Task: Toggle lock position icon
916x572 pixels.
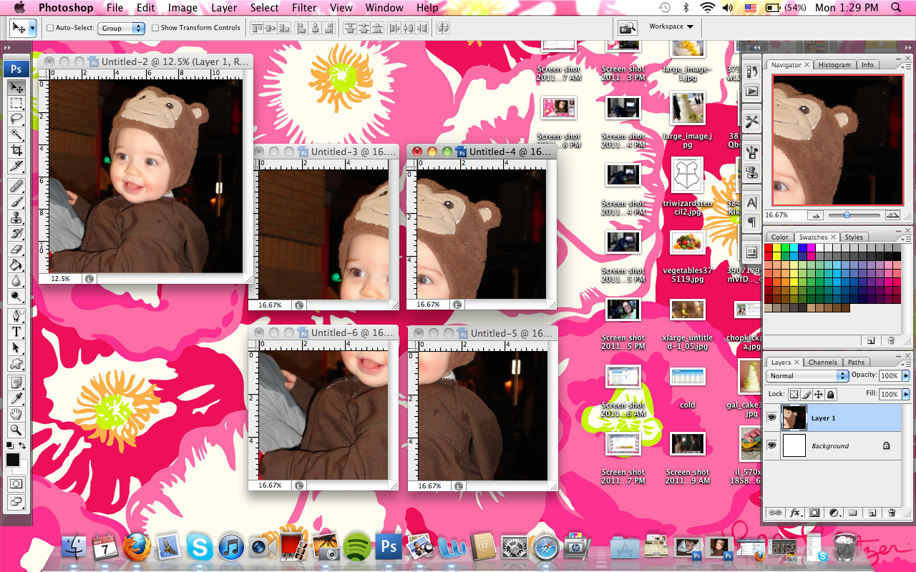Action: click(819, 394)
